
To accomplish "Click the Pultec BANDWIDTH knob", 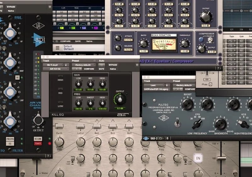I will (220, 124).
